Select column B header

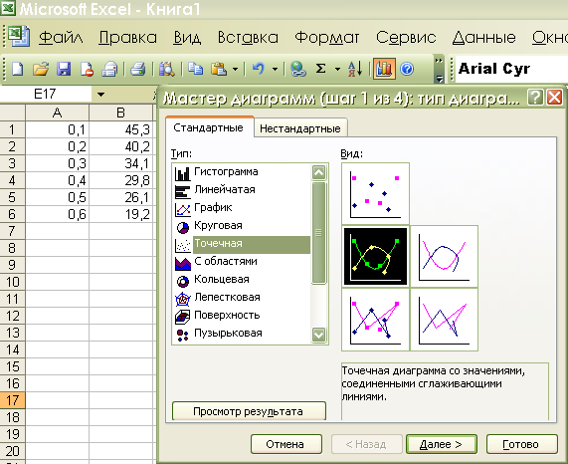click(120, 113)
